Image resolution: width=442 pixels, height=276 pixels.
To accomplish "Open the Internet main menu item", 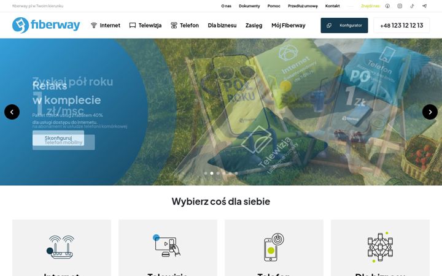I will (x=110, y=25).
